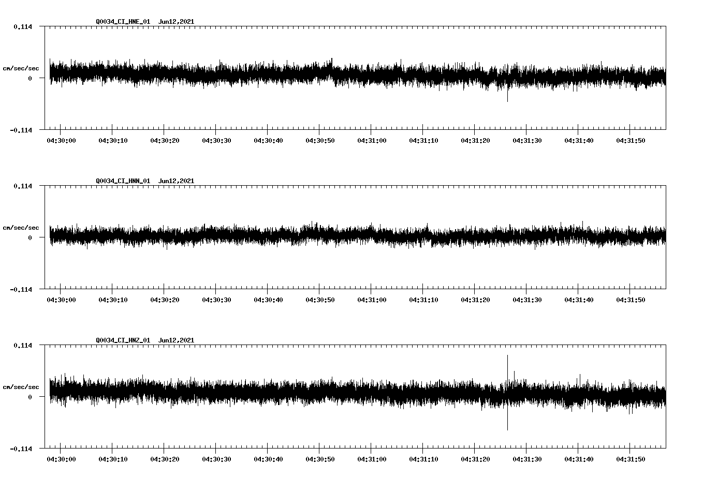Image resolution: width=703 pixels, height=478 pixels.
Task: Click the downward spike in the HNE trace
Action: (507, 95)
